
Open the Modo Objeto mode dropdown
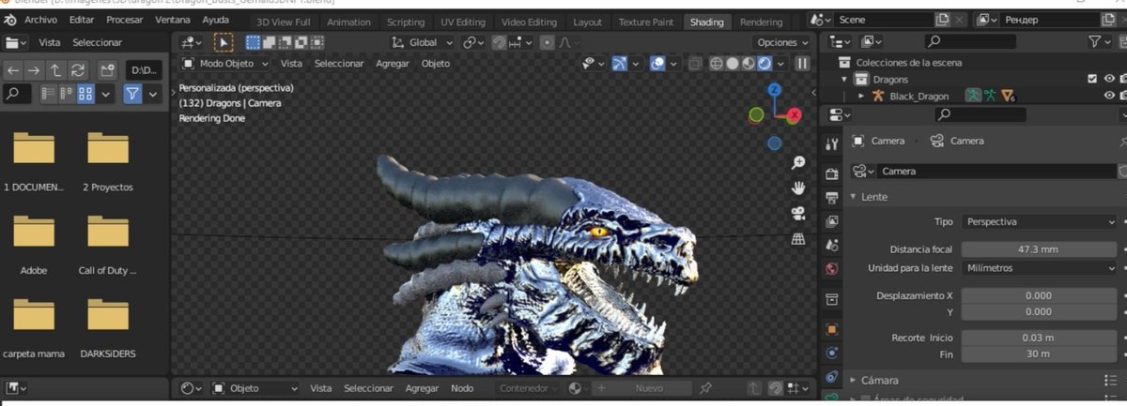pyautogui.click(x=224, y=63)
